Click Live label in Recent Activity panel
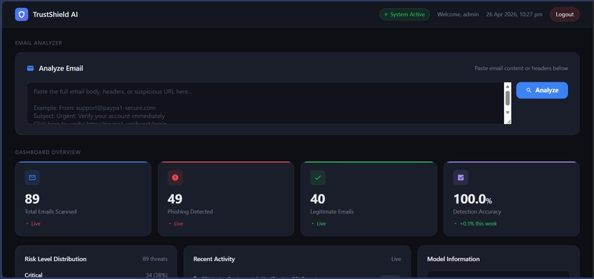Screen dimensions: 594x279 396,259
